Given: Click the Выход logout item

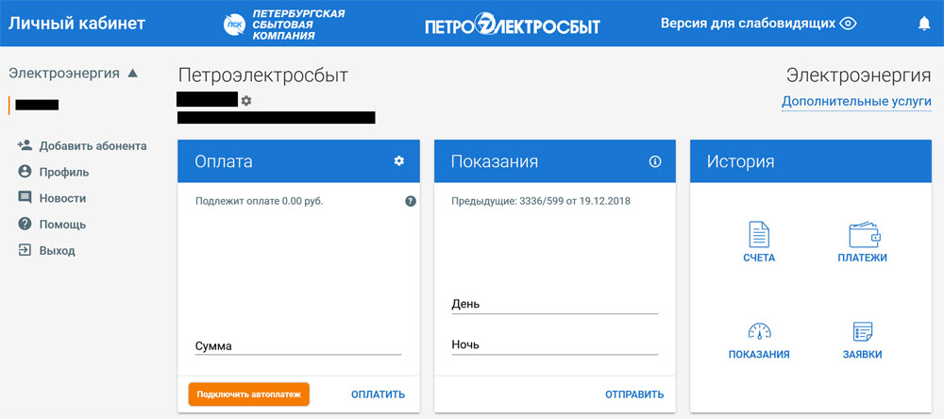Looking at the screenshot, I should (57, 251).
